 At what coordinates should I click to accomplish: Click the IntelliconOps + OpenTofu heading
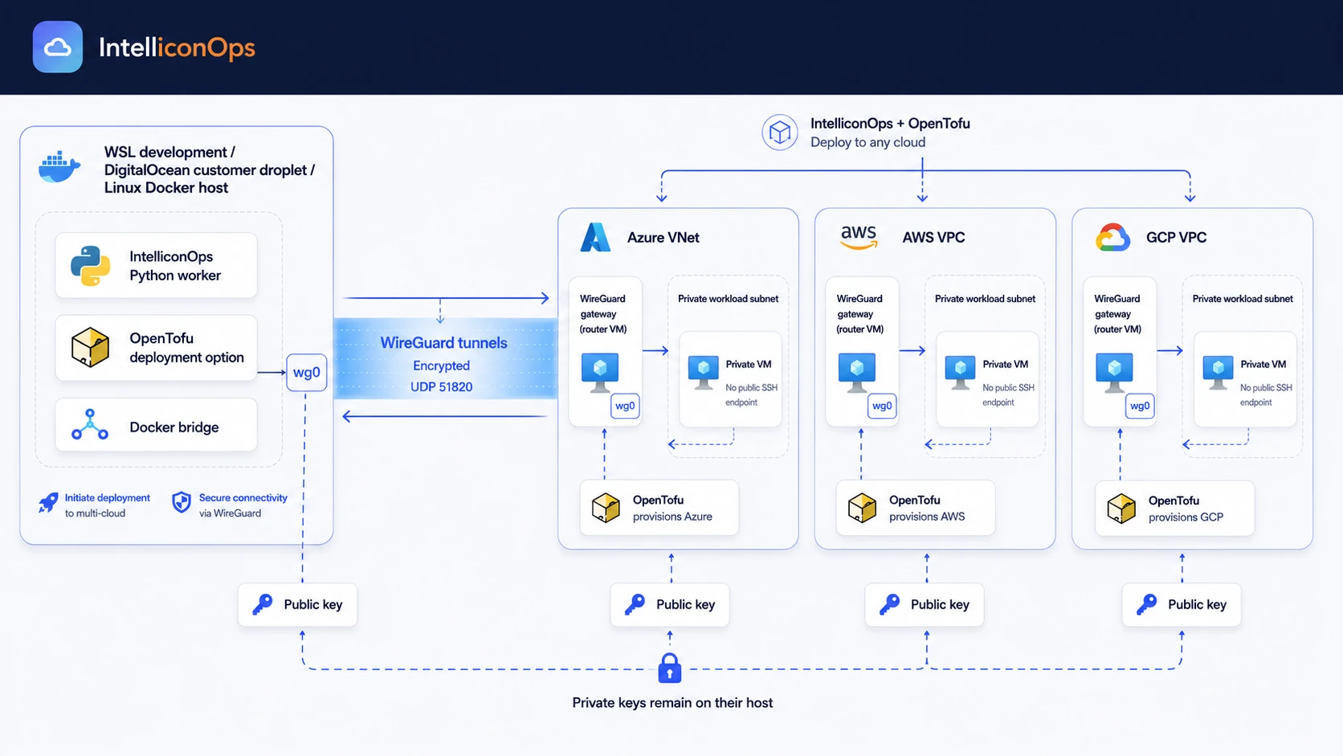tap(890, 124)
